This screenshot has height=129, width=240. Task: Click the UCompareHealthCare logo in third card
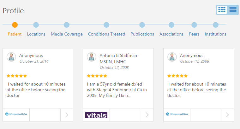pos(177,115)
